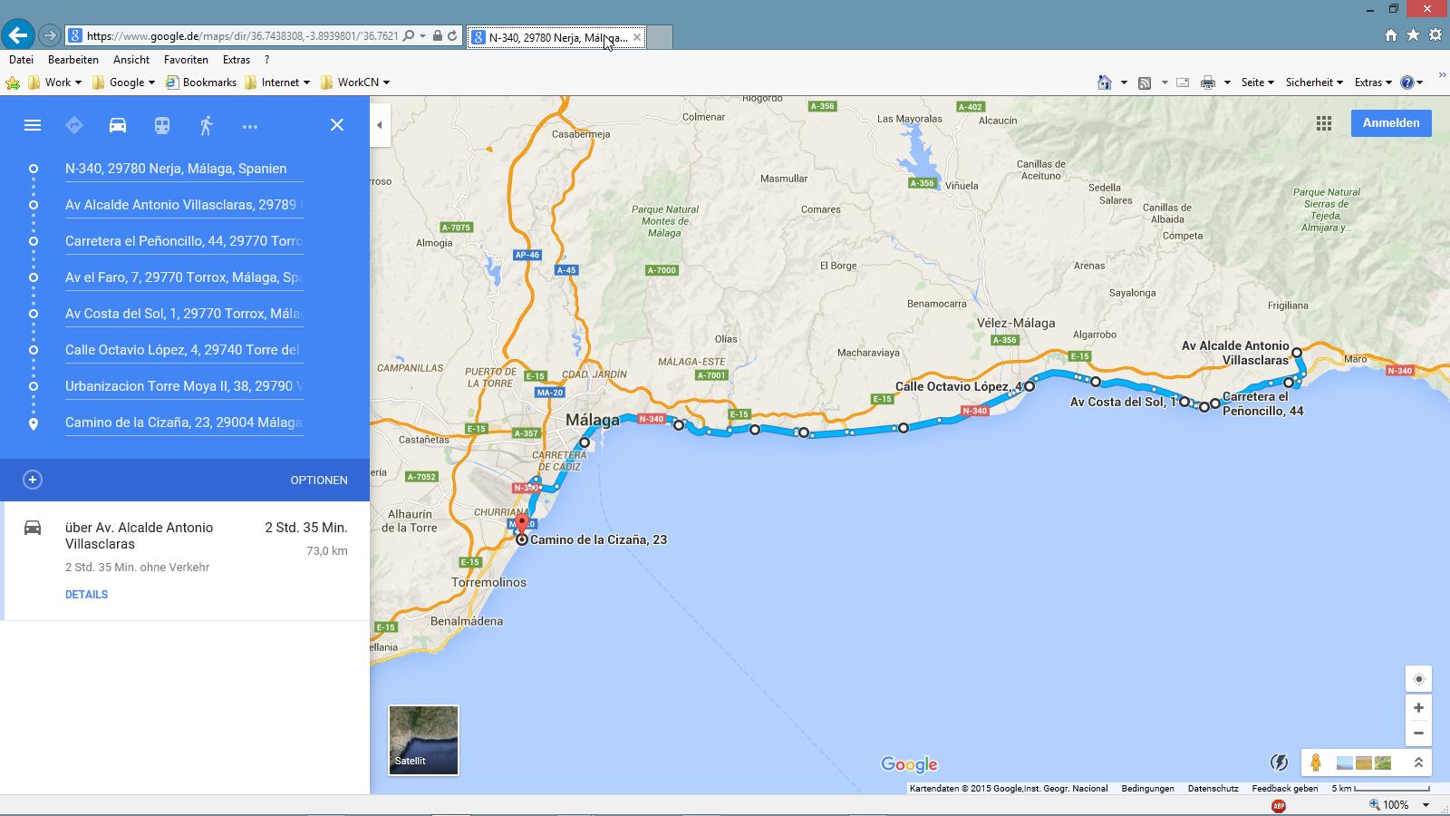Open Bookmarks favorite
The height and width of the screenshot is (816, 1450).
201,83
